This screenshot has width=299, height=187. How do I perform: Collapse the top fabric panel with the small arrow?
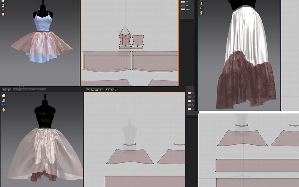coord(180,21)
